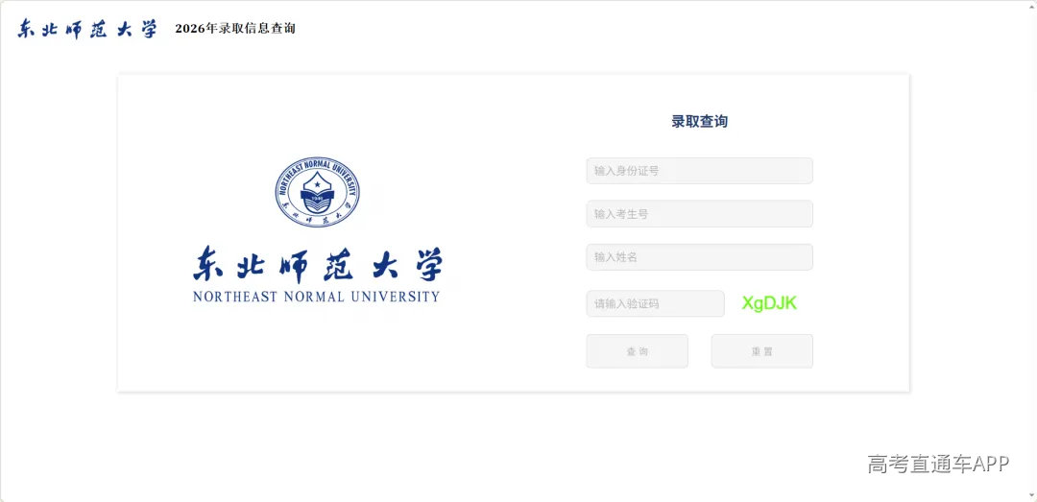This screenshot has width=1037, height=502.
Task: Click the Northeast Normal University round seal
Action: (x=318, y=192)
